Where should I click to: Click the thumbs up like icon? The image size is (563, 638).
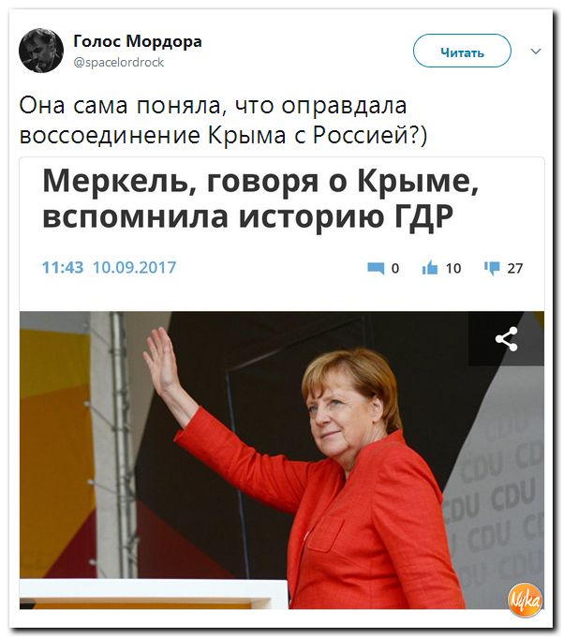430,268
